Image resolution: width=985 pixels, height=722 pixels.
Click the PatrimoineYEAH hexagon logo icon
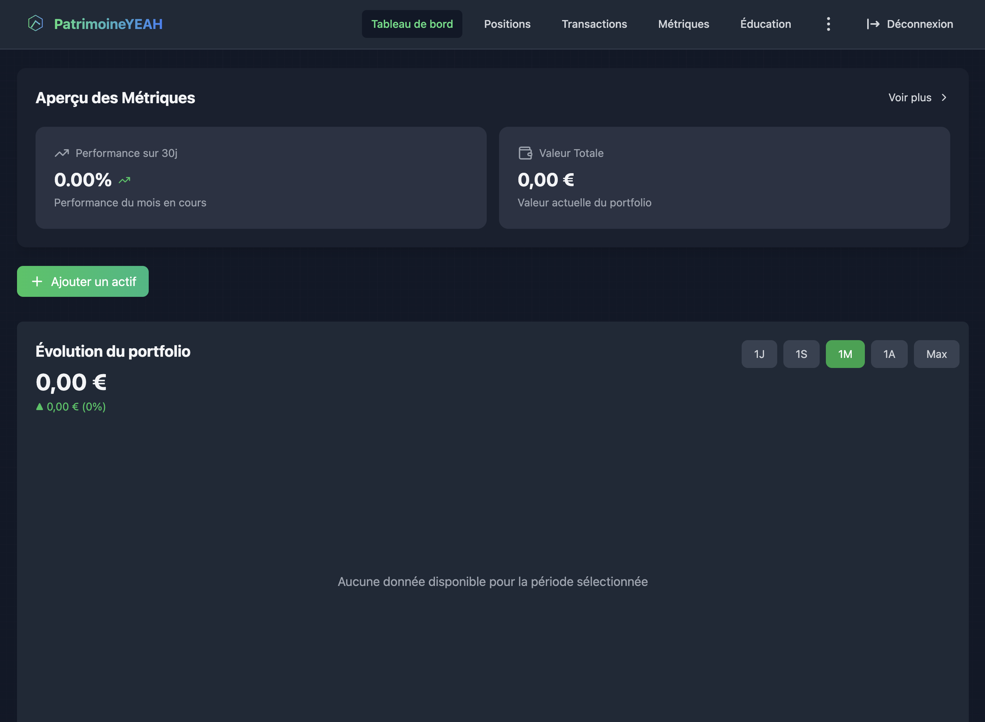click(x=37, y=24)
